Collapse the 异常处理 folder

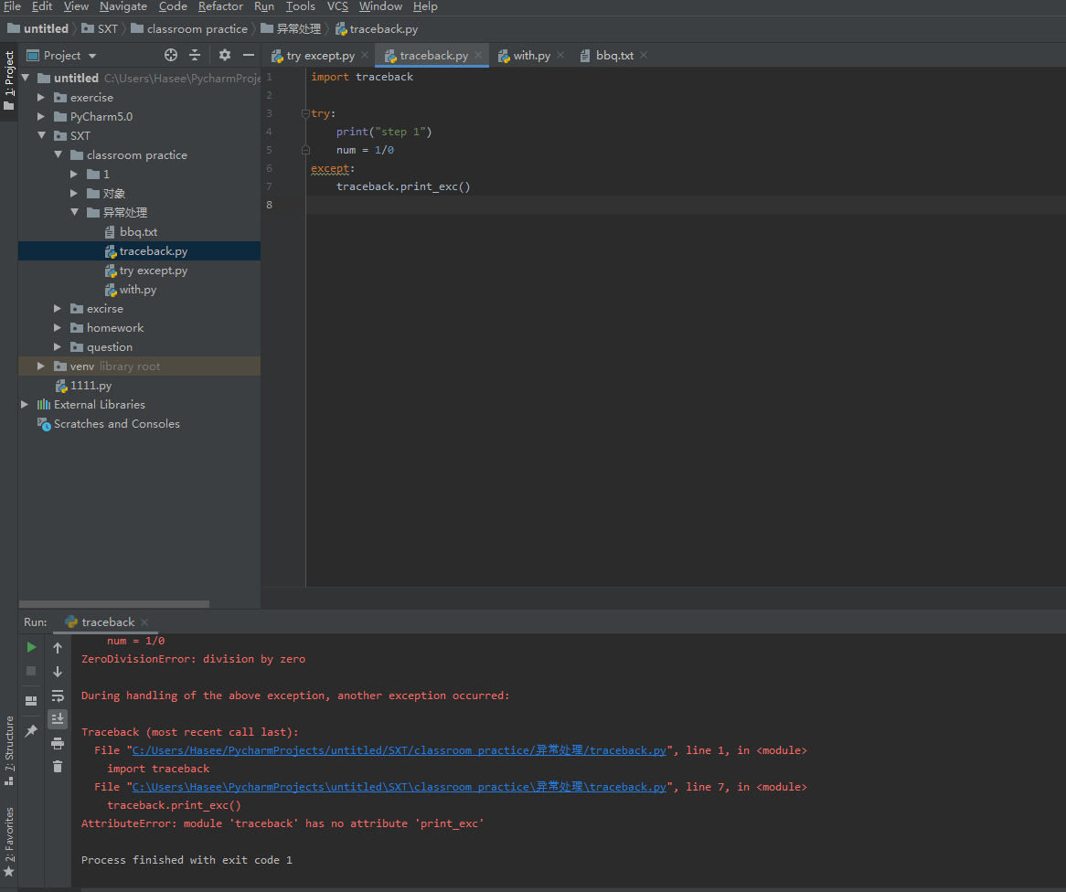click(x=74, y=212)
